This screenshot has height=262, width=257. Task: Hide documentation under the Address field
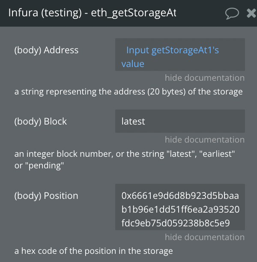coord(205,78)
